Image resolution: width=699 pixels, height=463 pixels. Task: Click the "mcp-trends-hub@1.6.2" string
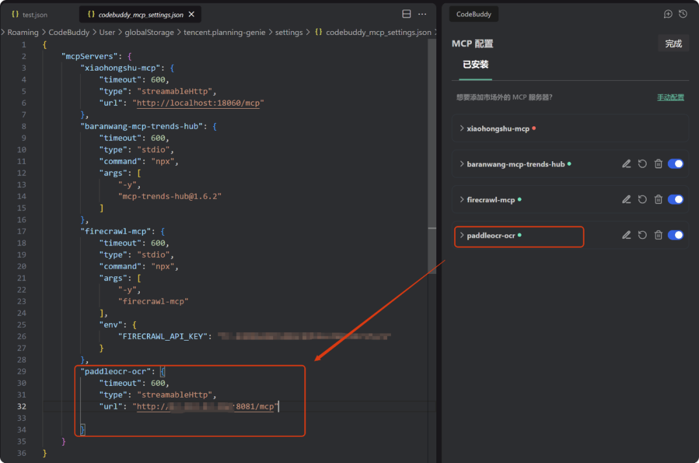(170, 196)
